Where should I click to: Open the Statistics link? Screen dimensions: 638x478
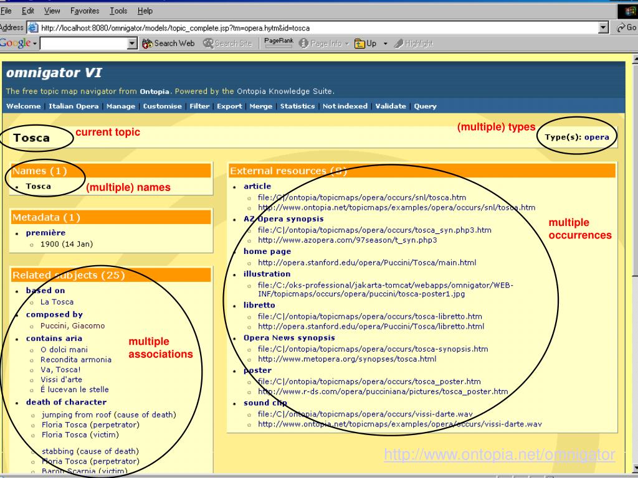point(297,106)
